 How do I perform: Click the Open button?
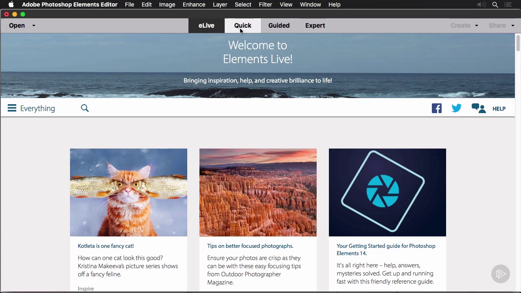[17, 25]
